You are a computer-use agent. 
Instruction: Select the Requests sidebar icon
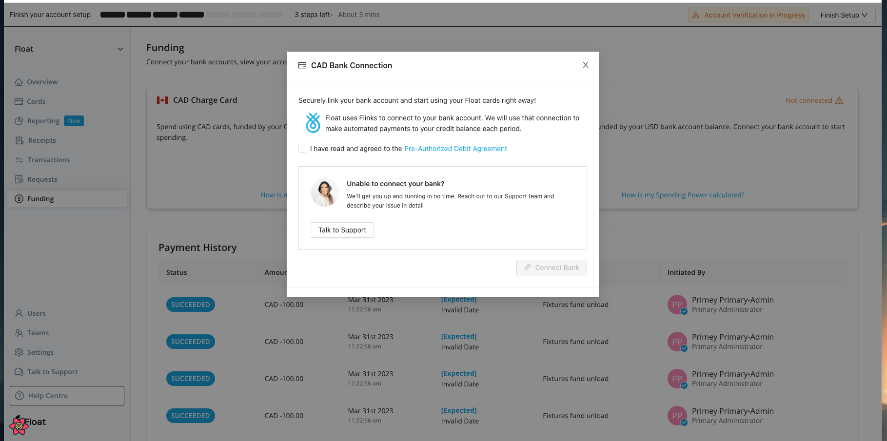pos(19,179)
